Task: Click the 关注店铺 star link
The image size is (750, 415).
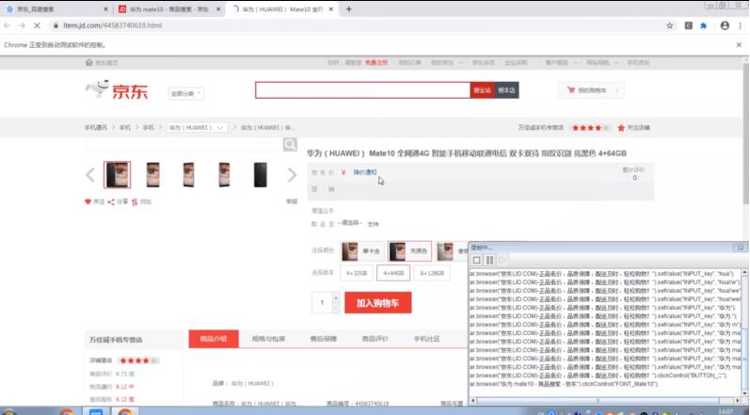Action: [x=633, y=128]
